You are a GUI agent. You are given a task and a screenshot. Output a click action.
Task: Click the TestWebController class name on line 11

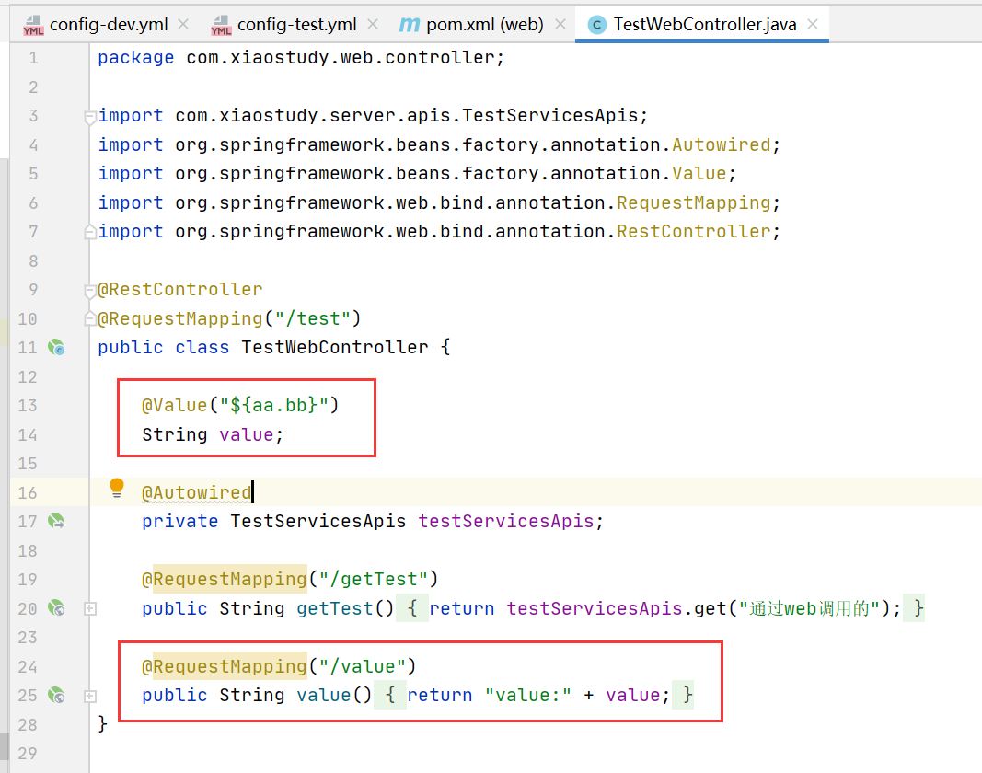click(335, 347)
